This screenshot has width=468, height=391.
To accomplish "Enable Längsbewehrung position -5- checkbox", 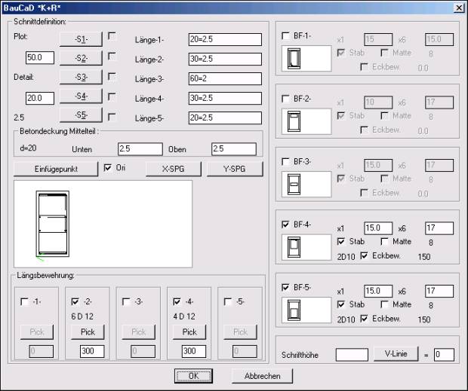I will point(228,301).
